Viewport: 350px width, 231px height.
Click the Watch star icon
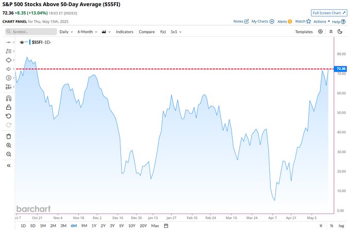308,22
